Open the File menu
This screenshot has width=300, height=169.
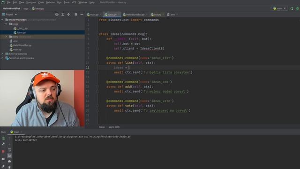point(8,2)
